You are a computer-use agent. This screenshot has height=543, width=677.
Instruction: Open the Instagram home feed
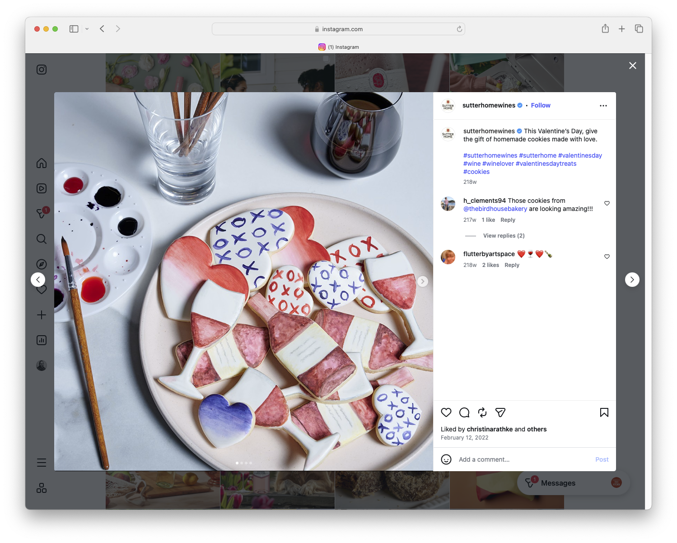click(41, 163)
